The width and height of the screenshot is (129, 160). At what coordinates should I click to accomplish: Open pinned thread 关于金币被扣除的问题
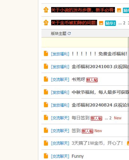pos(74,23)
